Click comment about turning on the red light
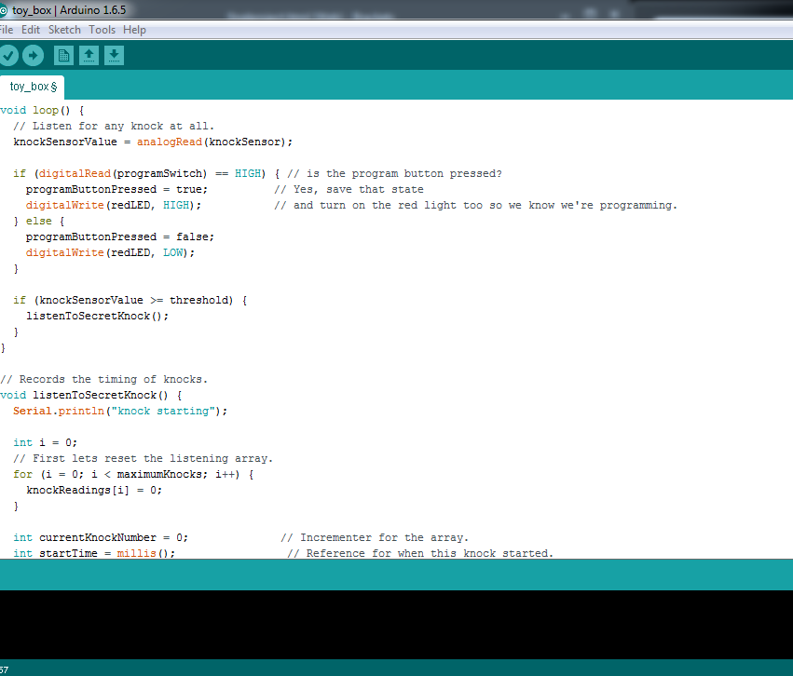 click(475, 205)
